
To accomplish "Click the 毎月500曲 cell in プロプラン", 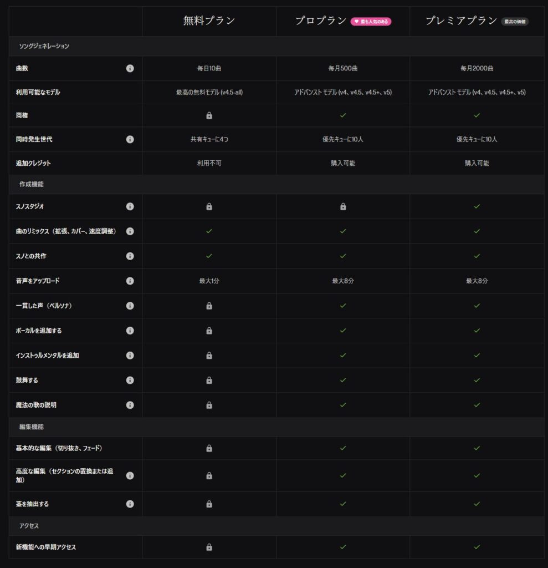I will [343, 68].
